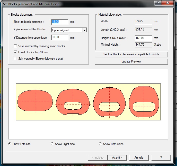Close the Set Blocks placement dialog
Screen dimensions: 177x166
(169, 3)
